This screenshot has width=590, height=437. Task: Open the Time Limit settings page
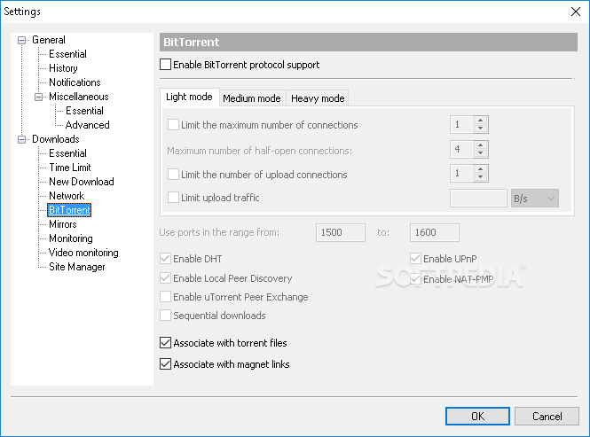click(x=70, y=168)
